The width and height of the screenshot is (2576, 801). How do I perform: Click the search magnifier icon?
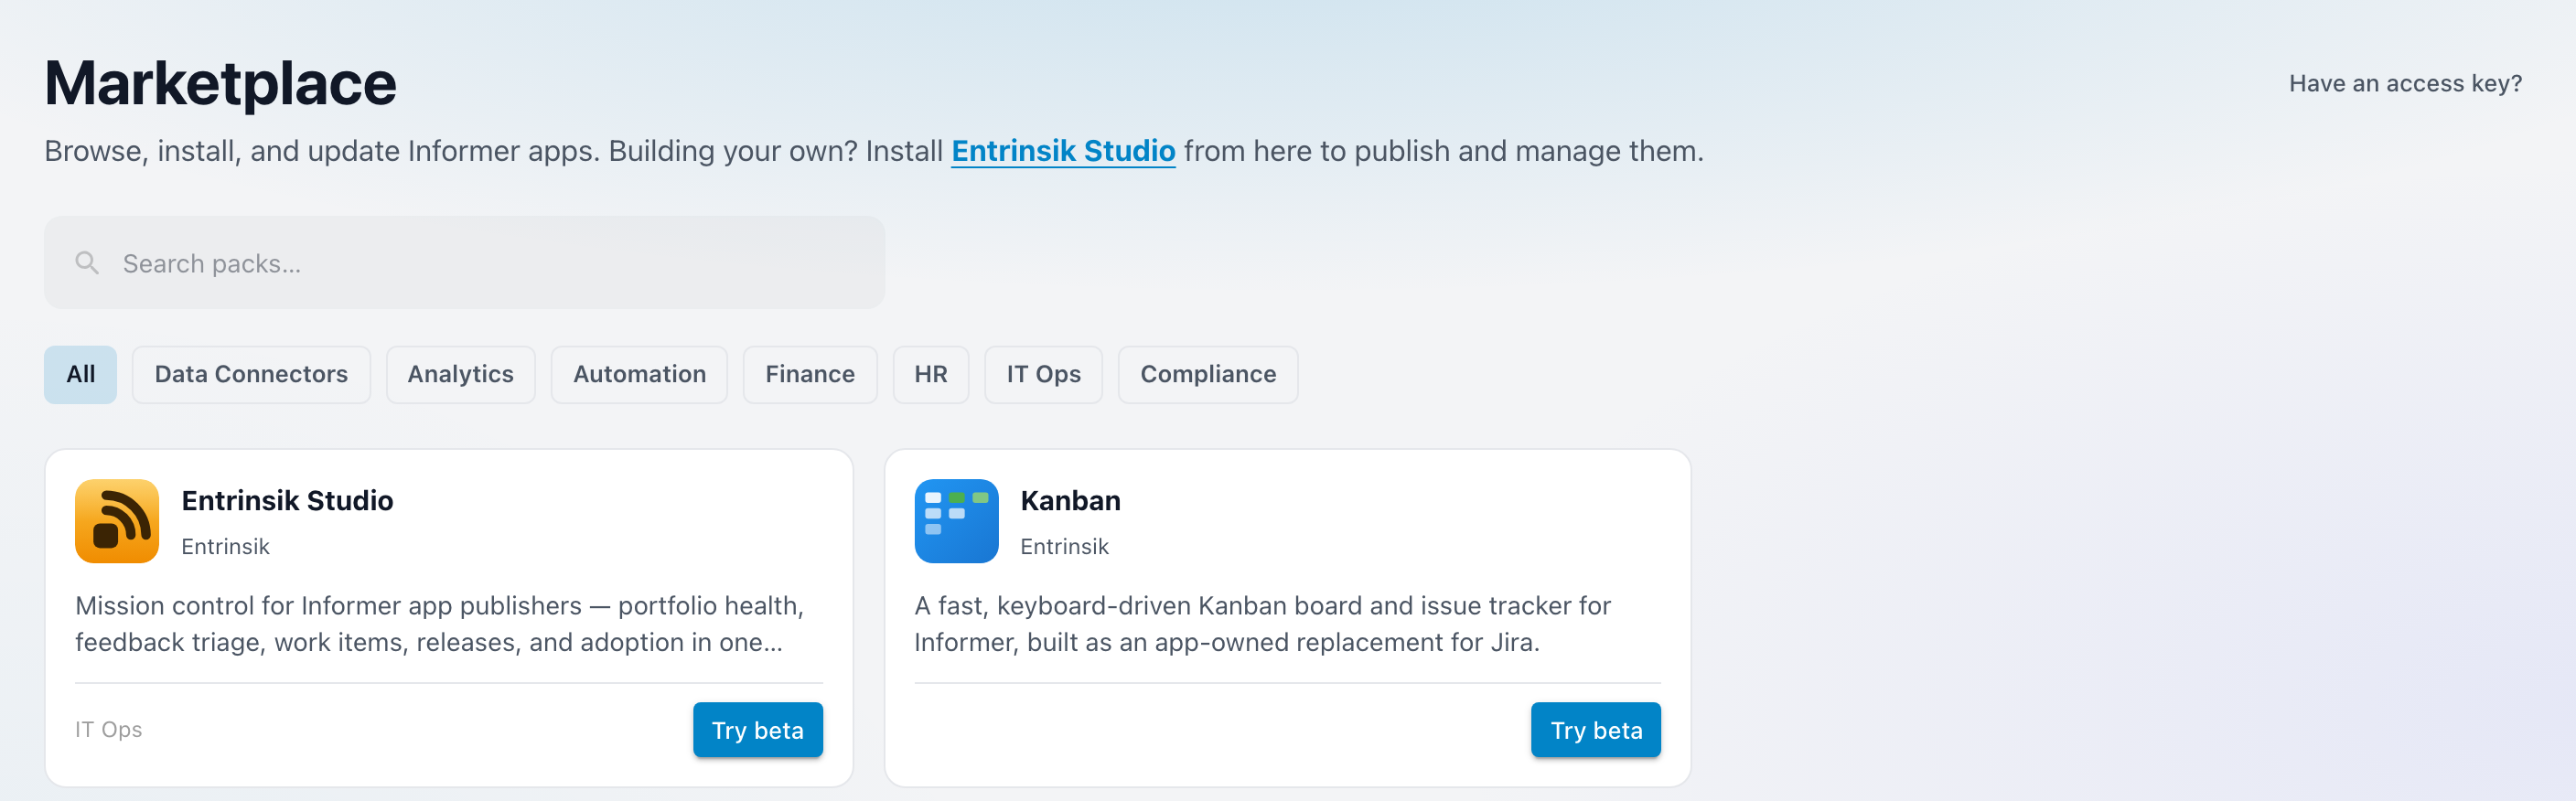88,263
